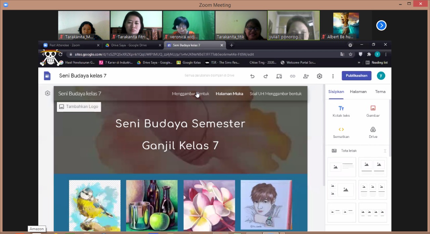Image resolution: width=430 pixels, height=234 pixels.
Task: Switch to the Sisipkan tab
Action: tap(336, 91)
